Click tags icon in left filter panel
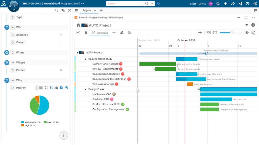 63,10
